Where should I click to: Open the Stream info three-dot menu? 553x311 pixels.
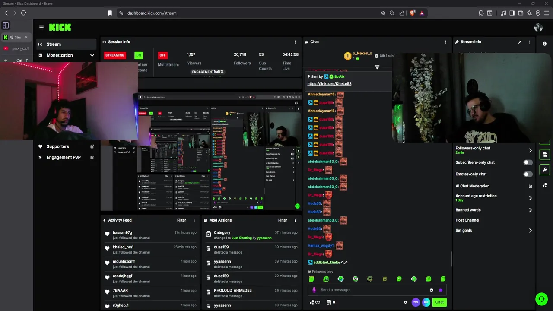tap(529, 42)
